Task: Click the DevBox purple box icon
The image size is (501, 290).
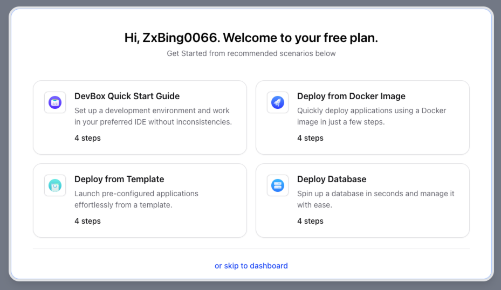Action: click(54, 102)
